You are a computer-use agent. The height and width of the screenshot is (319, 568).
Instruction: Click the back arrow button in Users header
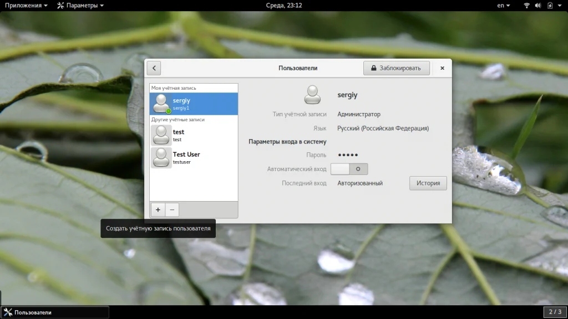154,68
